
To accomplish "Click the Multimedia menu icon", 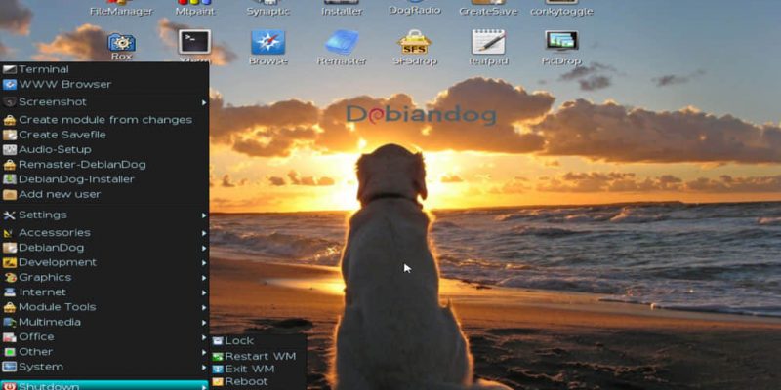I will [10, 323].
